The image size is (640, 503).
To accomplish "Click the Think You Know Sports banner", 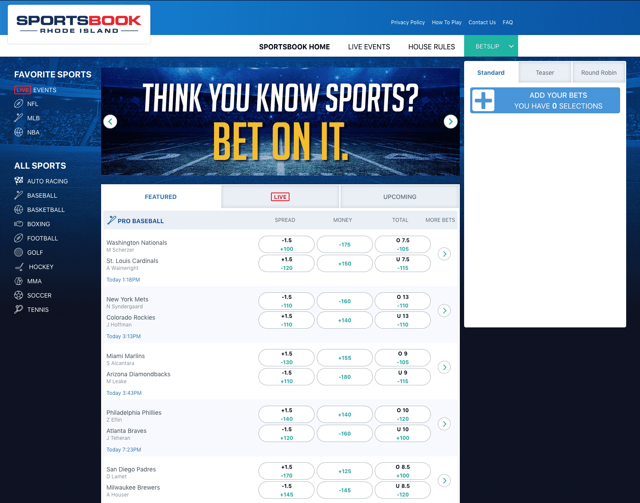I will coord(280,122).
